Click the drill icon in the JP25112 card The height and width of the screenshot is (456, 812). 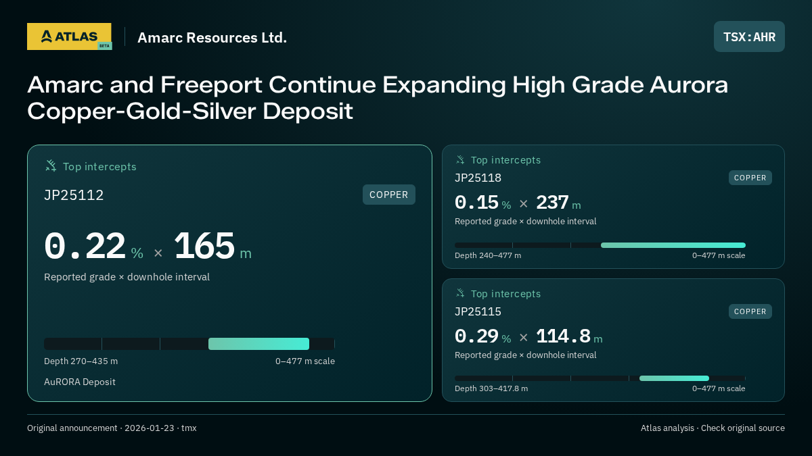click(x=51, y=166)
